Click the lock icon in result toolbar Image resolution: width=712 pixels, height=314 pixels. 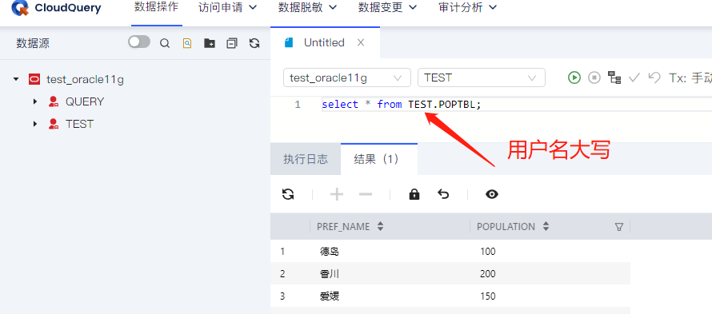pos(414,194)
